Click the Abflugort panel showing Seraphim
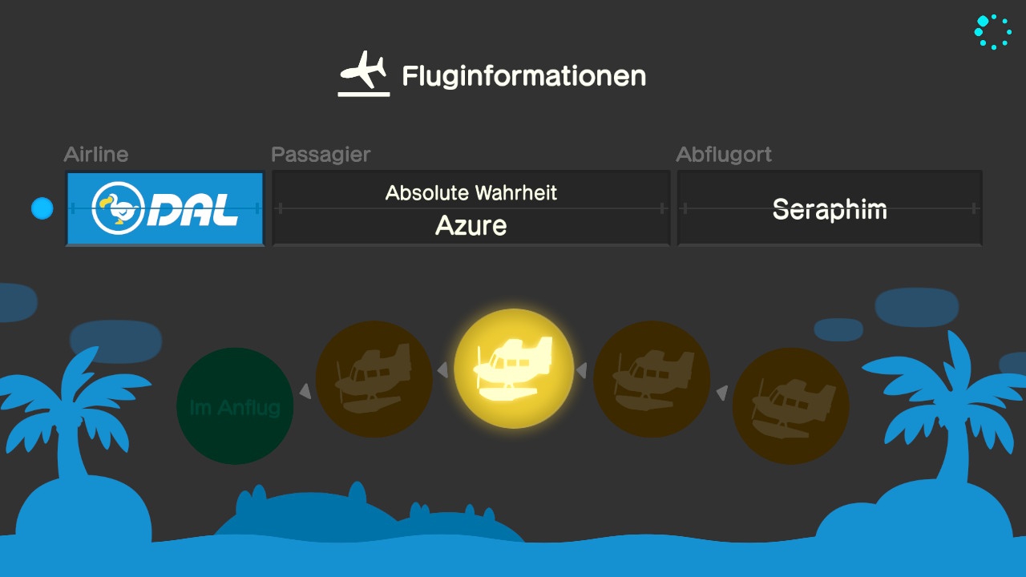This screenshot has height=577, width=1026. [830, 208]
